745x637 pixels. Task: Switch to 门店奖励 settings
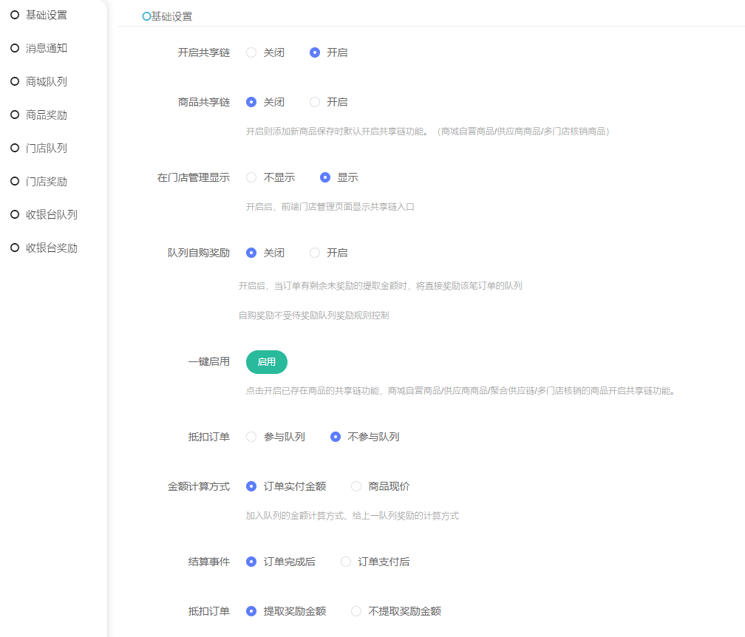pyautogui.click(x=46, y=181)
